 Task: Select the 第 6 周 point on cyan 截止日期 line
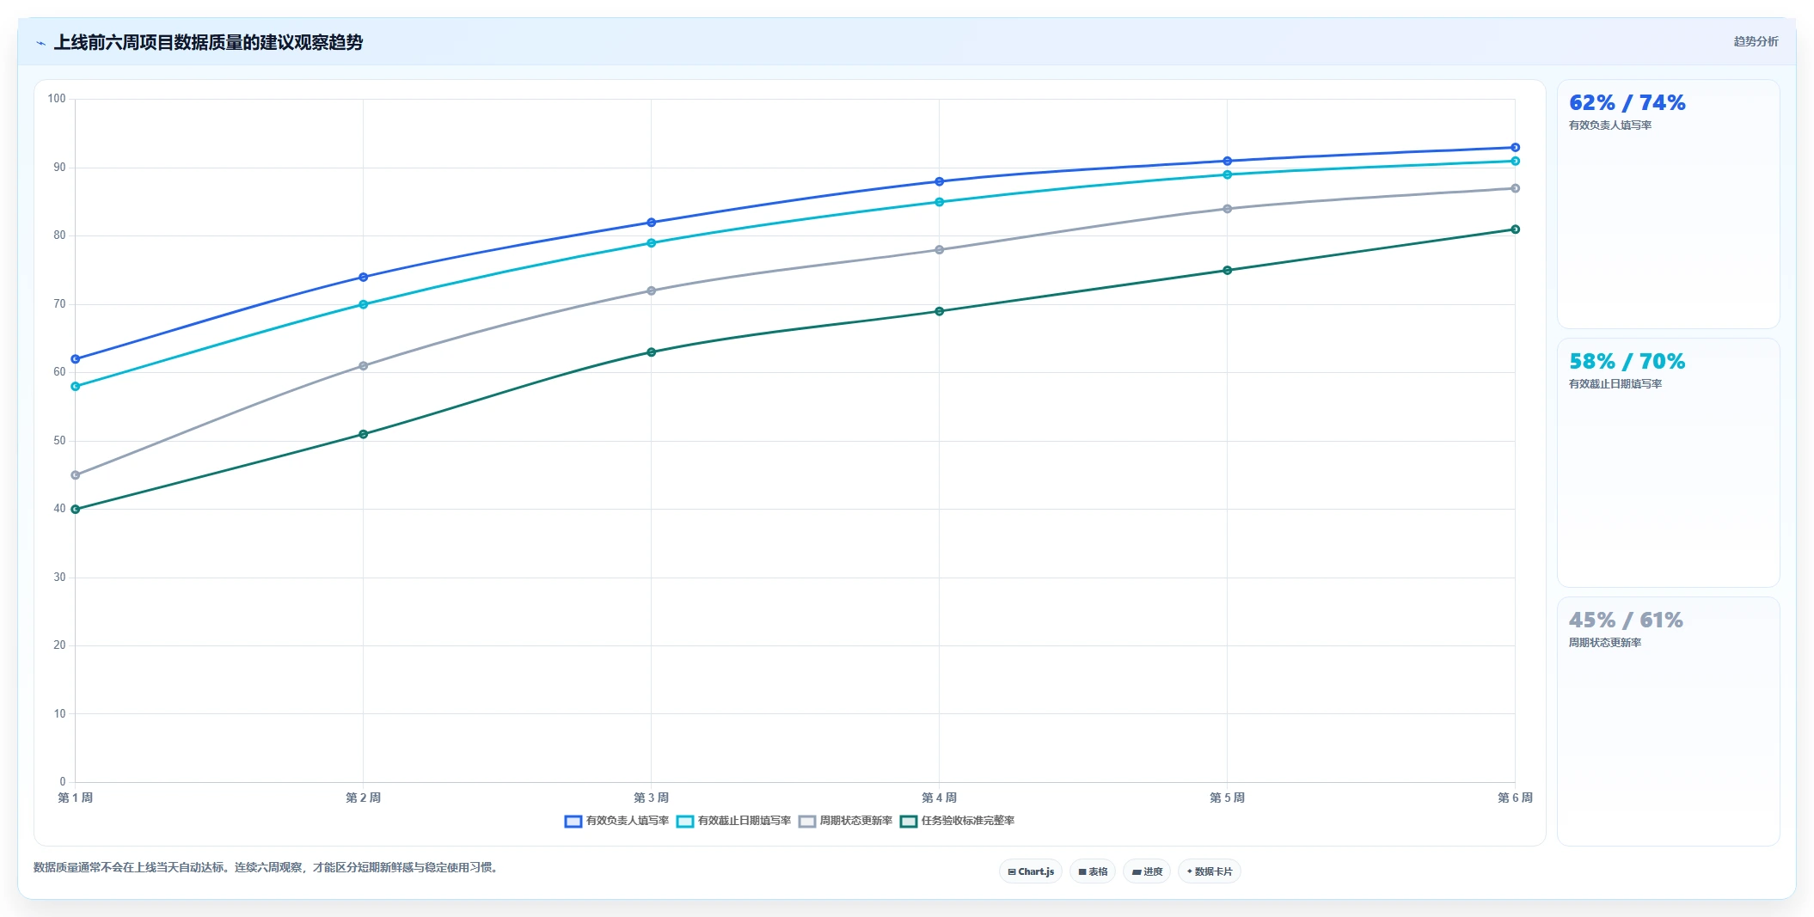click(x=1515, y=161)
